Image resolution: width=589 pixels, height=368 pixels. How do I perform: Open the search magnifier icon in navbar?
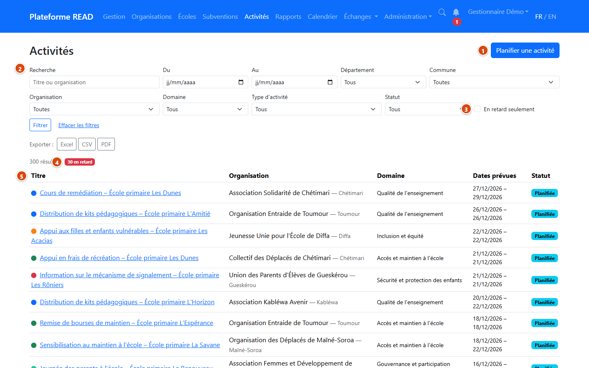(x=442, y=12)
